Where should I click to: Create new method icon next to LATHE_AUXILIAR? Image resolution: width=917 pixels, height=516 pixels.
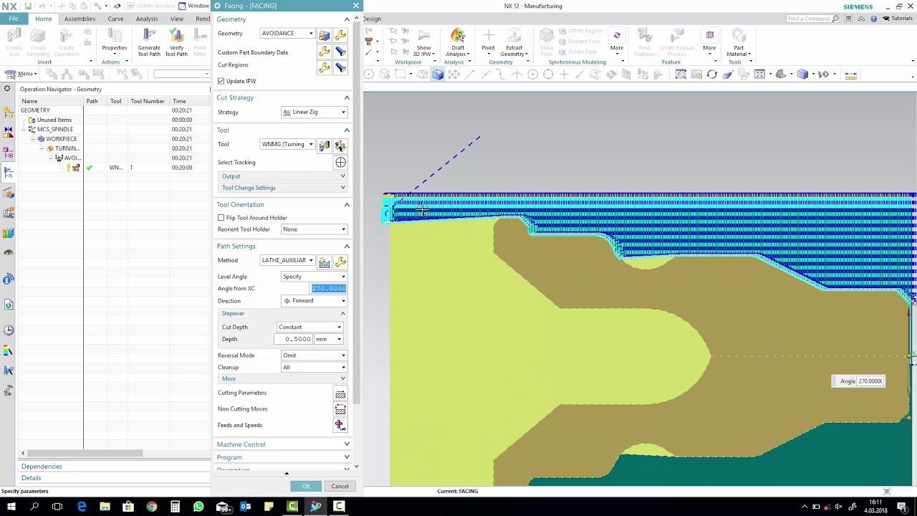pyautogui.click(x=325, y=262)
